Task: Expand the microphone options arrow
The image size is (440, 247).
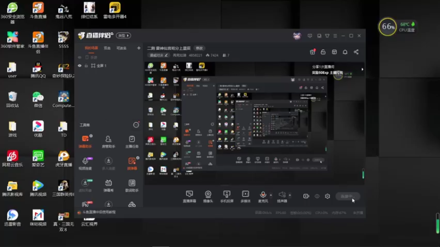Action: point(271,195)
